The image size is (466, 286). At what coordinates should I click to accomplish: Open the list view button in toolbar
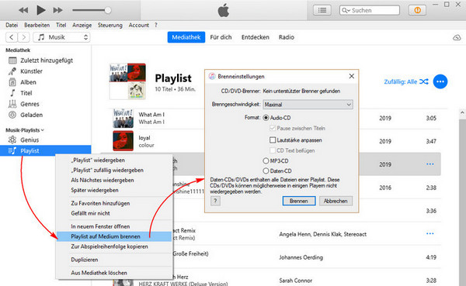(x=322, y=10)
